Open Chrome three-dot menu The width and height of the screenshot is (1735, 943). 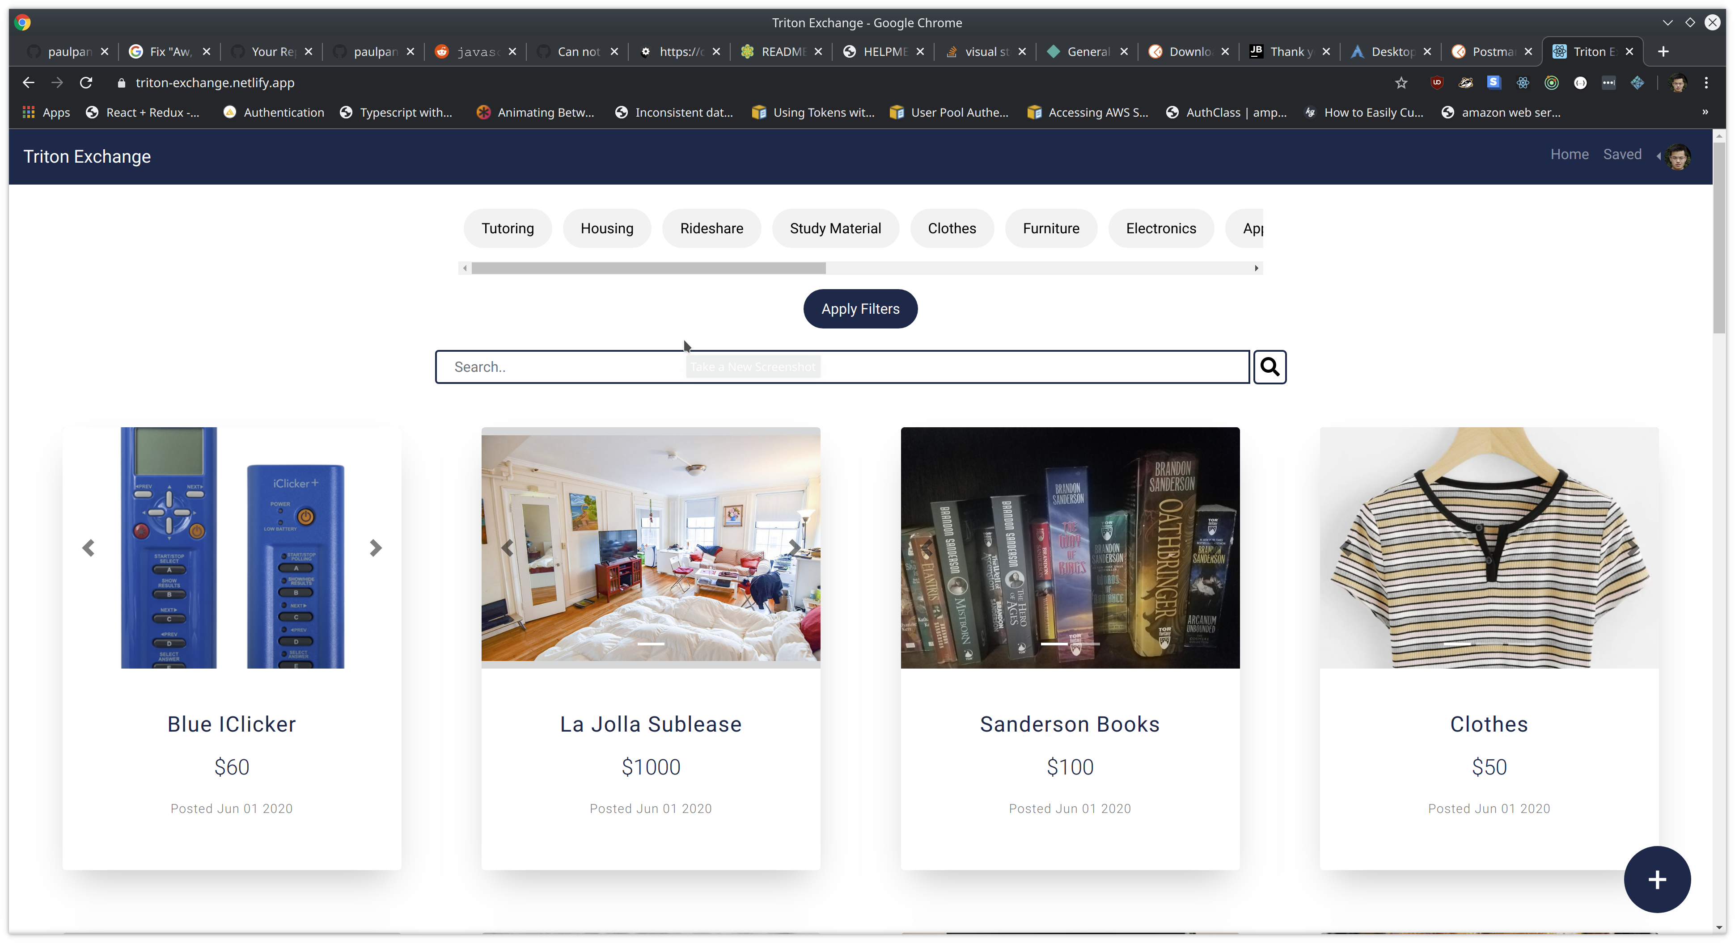coord(1706,83)
